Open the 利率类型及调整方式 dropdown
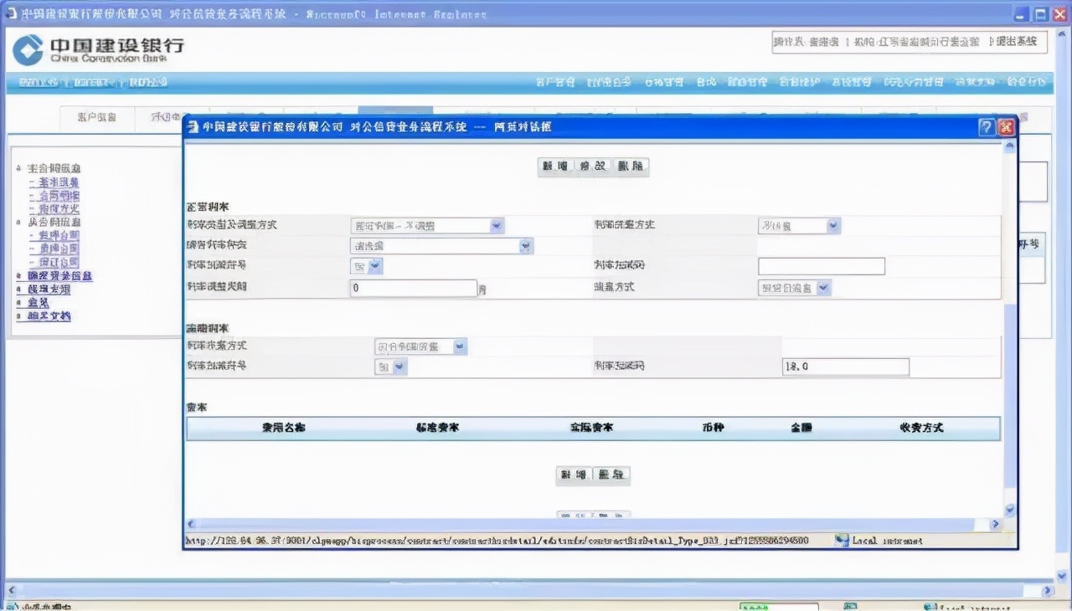 click(496, 225)
